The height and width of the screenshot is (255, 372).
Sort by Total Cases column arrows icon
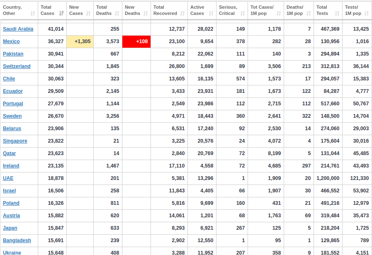click(61, 14)
